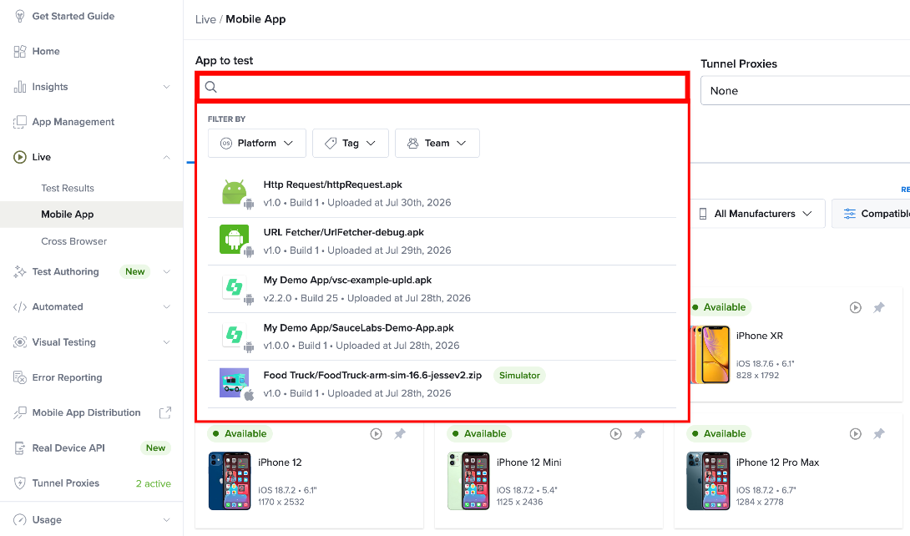This screenshot has width=910, height=536.
Task: Launch iPhone 12 with its play icon
Action: pyautogui.click(x=376, y=434)
